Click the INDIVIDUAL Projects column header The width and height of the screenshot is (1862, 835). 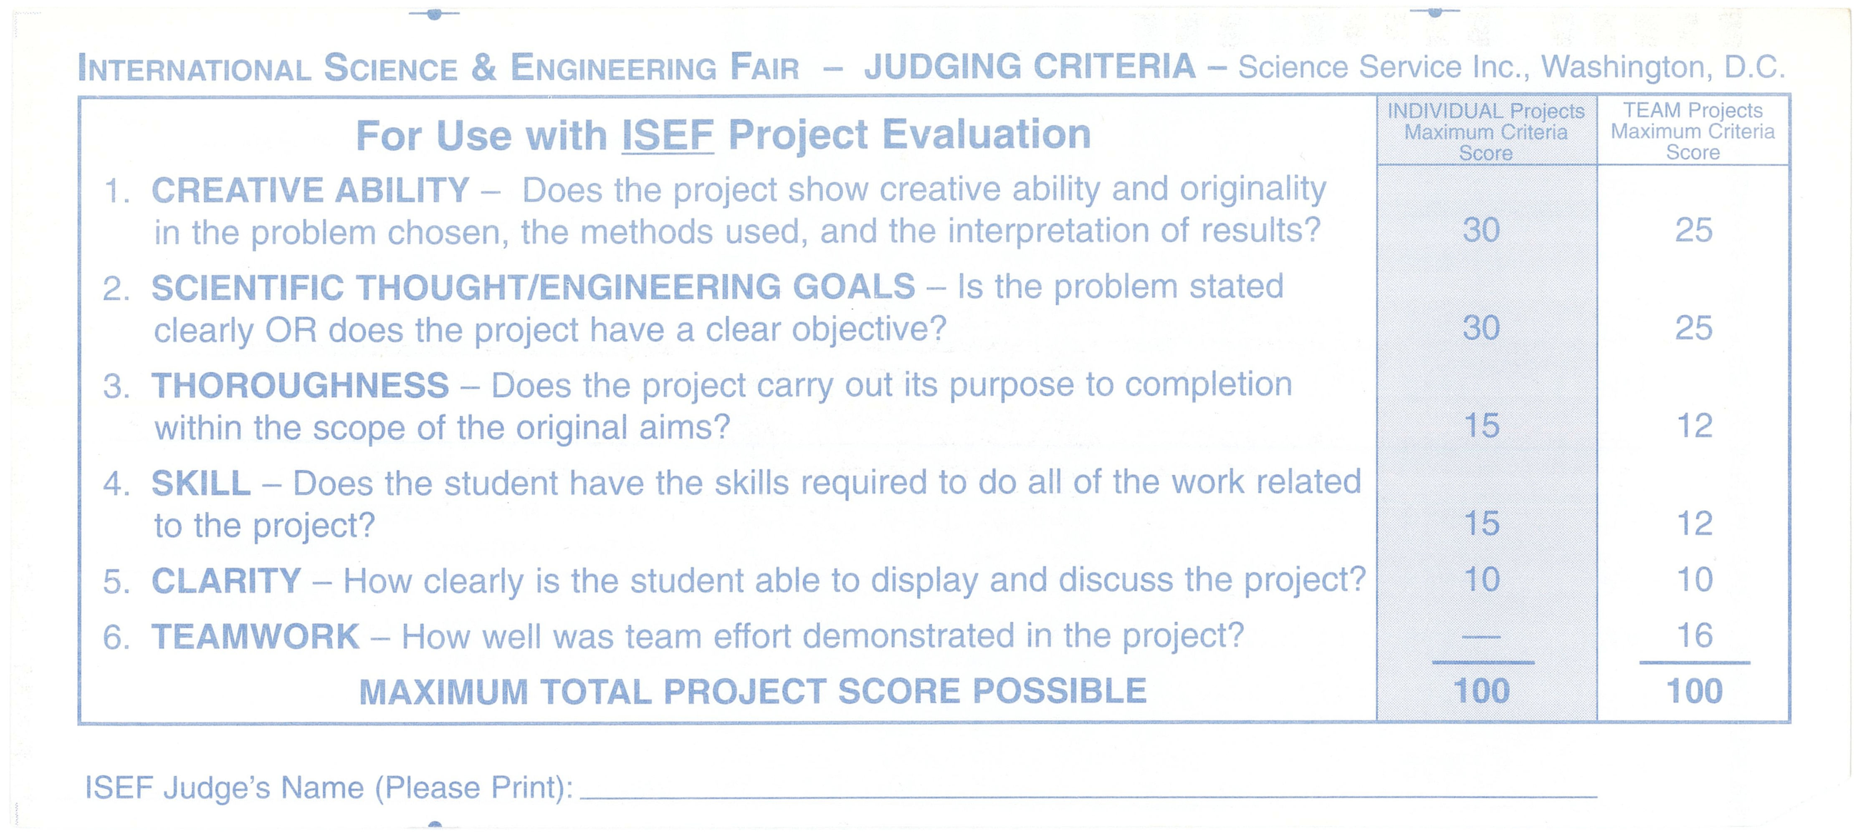(x=1485, y=132)
